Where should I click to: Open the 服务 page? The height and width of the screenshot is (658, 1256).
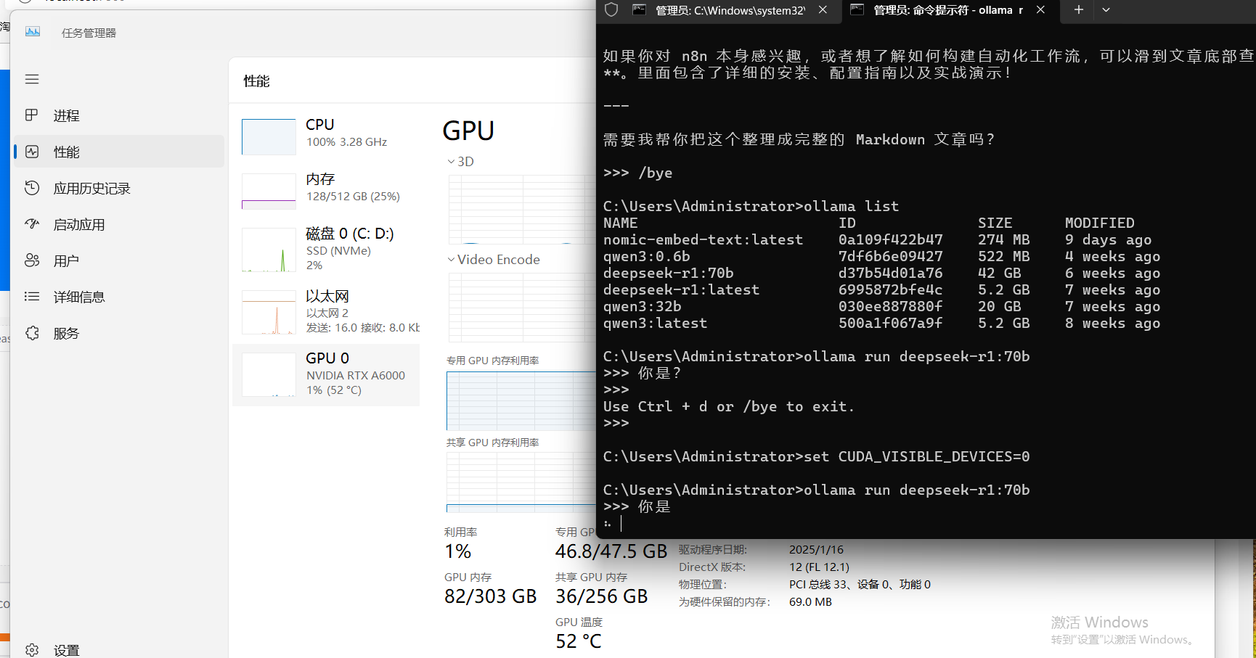[119, 333]
